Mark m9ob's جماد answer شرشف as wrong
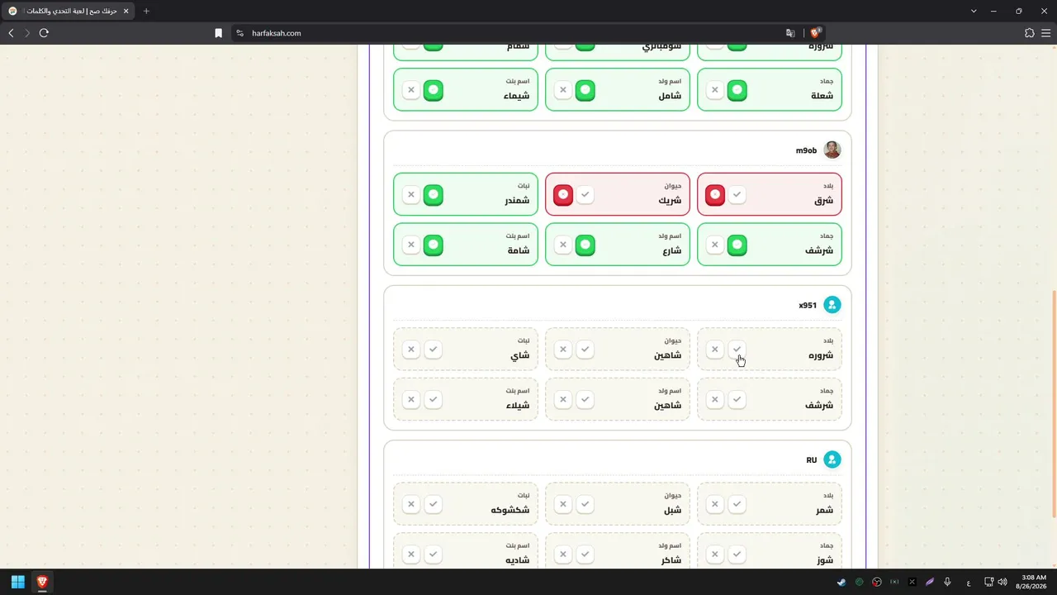This screenshot has height=595, width=1057. 715,245
